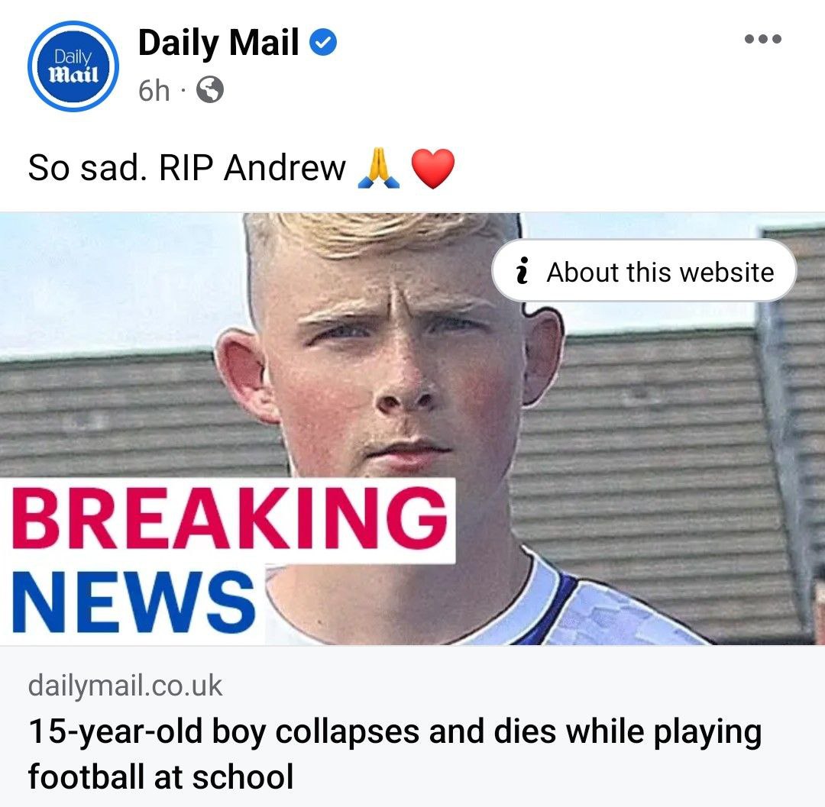
Task: Open the Daily Mail round profile picture
Action: 73,66
